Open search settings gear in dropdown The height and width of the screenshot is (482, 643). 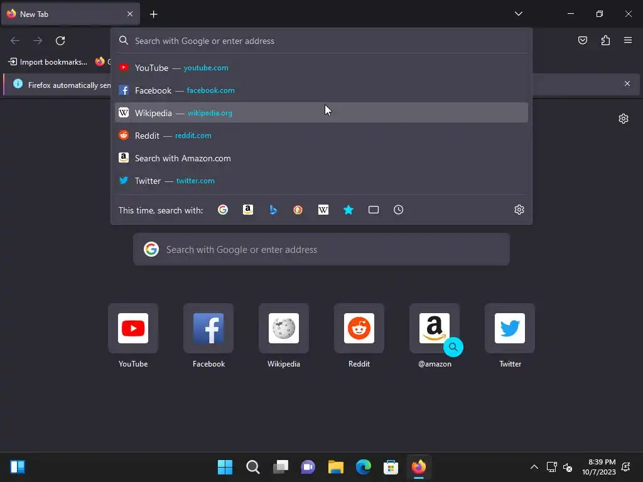tap(519, 210)
